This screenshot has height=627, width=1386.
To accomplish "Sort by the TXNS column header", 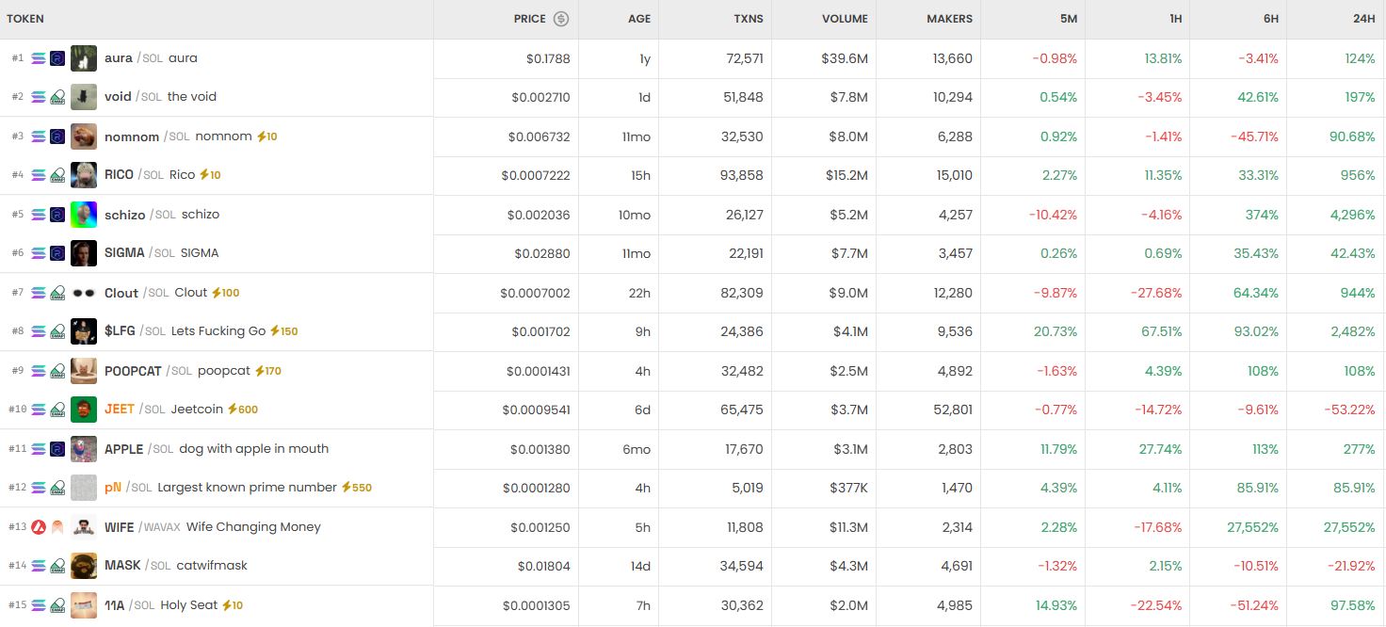I will click(749, 19).
